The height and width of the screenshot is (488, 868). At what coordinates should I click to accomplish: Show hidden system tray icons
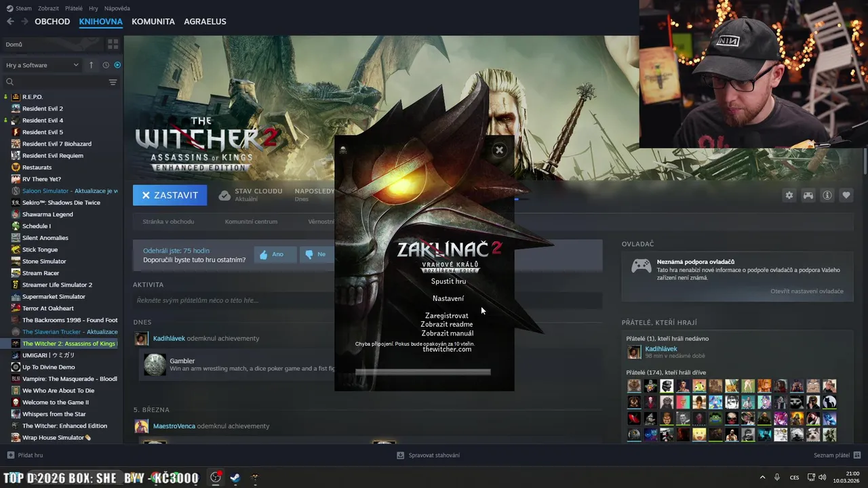(762, 478)
